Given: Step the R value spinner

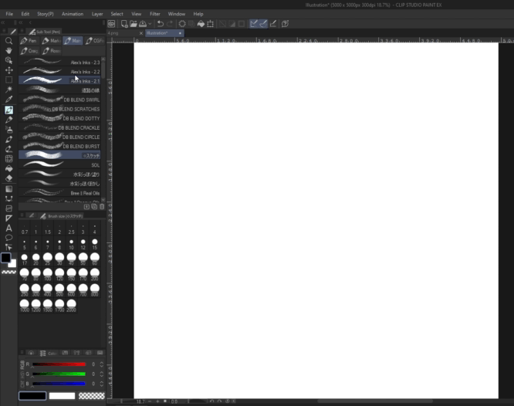Looking at the screenshot, I should click(x=102, y=364).
